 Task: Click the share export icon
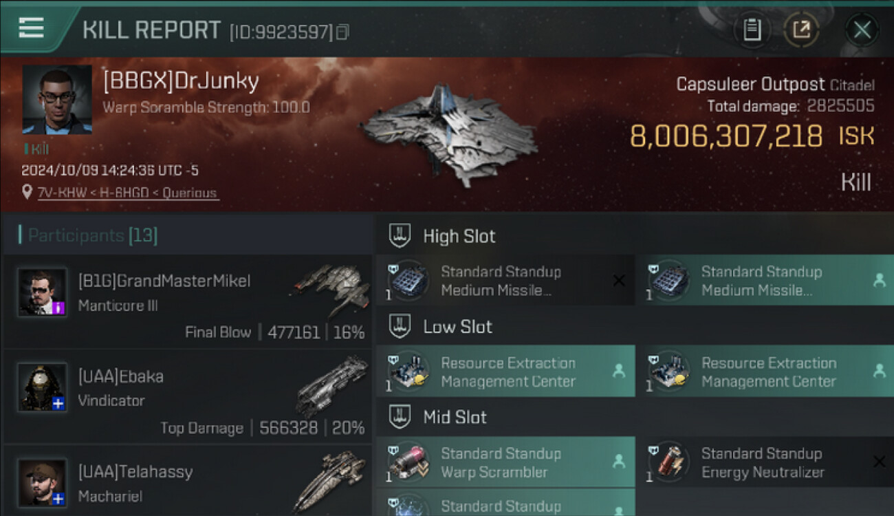coord(801,30)
